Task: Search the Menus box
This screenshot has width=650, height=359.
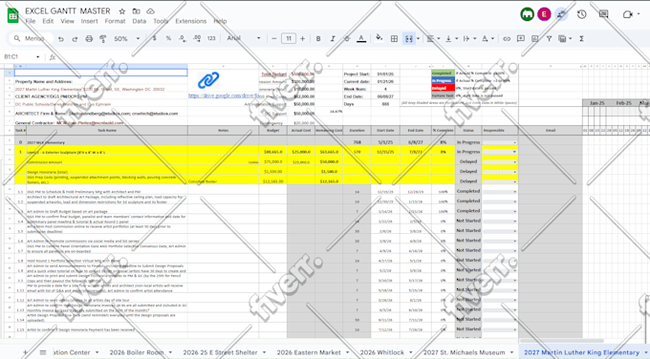Action: coord(32,38)
